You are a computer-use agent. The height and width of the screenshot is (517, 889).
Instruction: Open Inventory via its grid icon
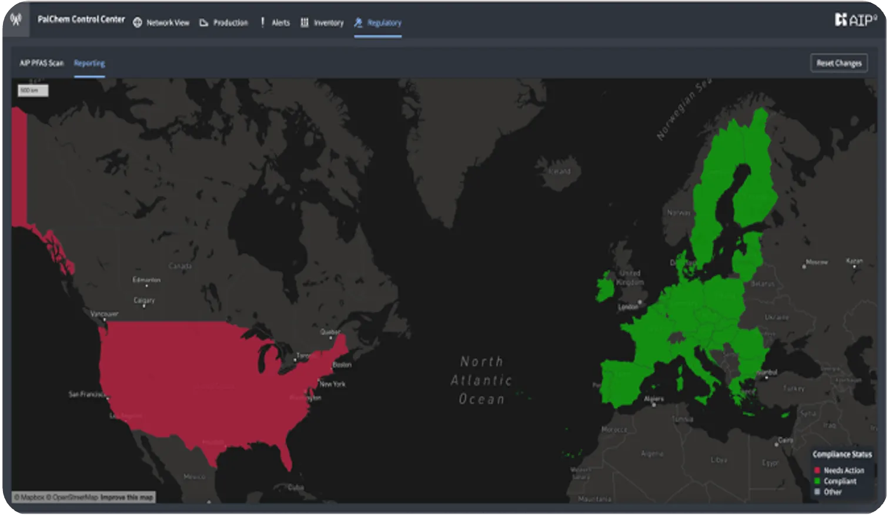pos(305,23)
